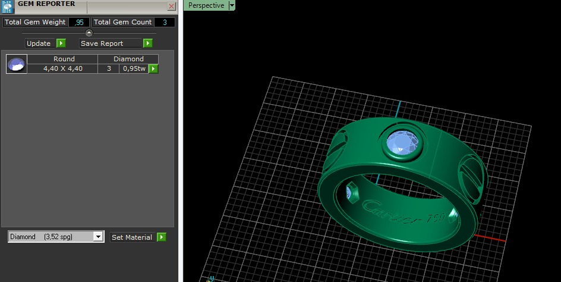
Task: Click the Total Gem Count value field
Action: point(165,22)
